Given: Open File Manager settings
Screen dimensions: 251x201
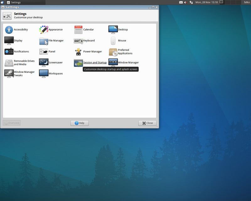Looking at the screenshot, I should 44,41.
